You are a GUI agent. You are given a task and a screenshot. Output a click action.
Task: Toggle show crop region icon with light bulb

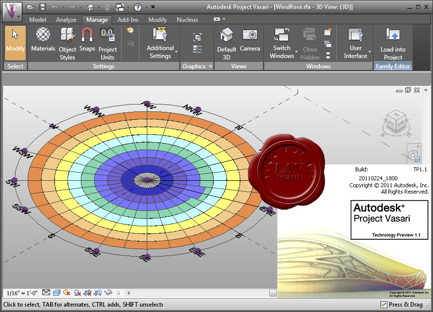98,293
